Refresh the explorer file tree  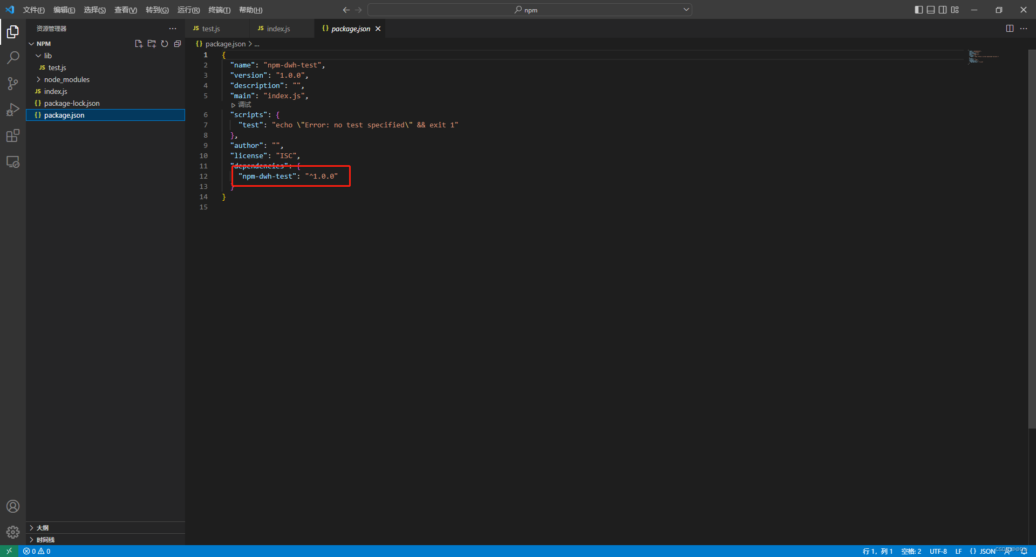click(x=165, y=44)
